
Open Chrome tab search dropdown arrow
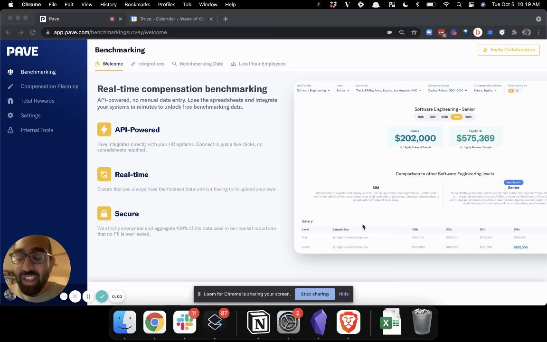[538, 19]
